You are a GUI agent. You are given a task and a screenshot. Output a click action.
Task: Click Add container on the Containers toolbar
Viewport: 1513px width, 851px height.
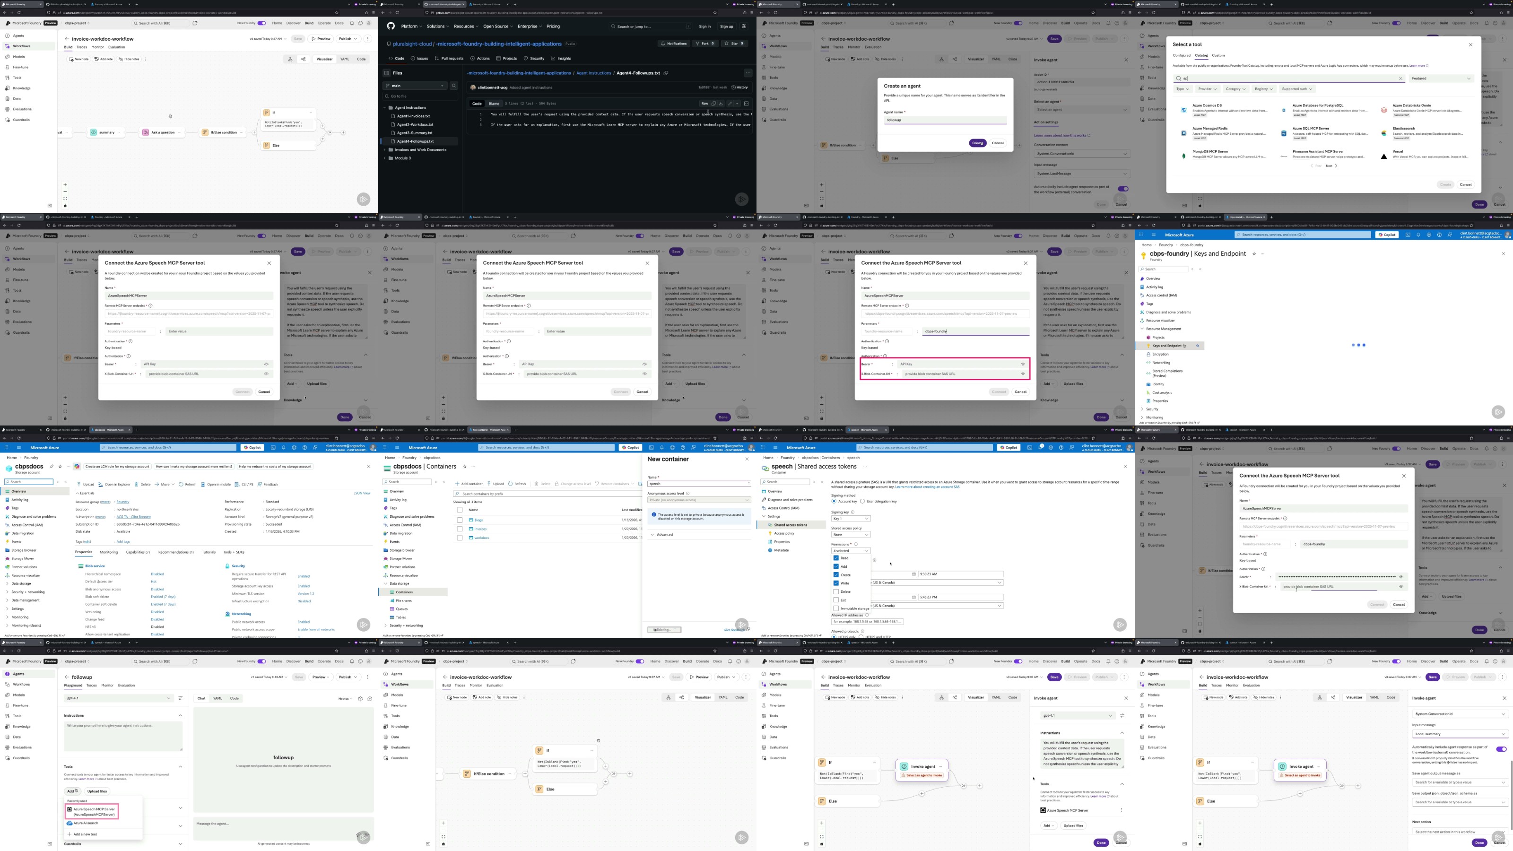click(470, 485)
